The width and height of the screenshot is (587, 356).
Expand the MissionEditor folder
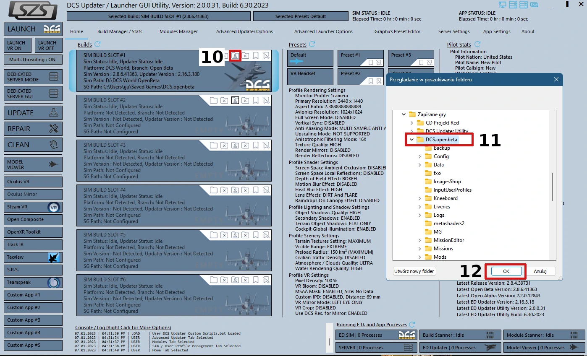(x=420, y=240)
